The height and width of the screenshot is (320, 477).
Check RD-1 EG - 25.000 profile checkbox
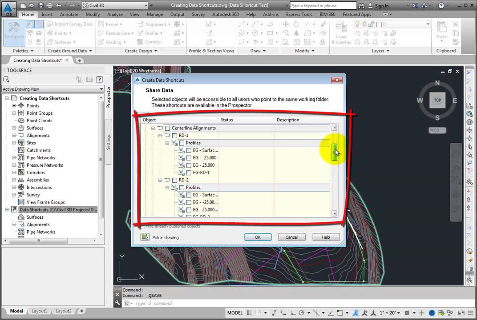coord(189,165)
